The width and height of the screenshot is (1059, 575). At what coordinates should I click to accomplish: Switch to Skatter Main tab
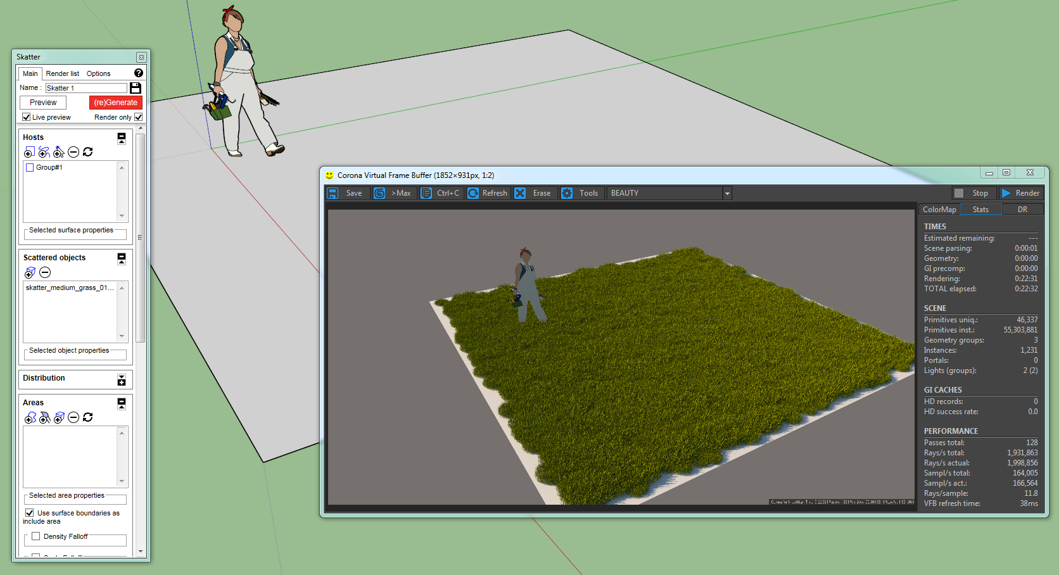click(30, 73)
